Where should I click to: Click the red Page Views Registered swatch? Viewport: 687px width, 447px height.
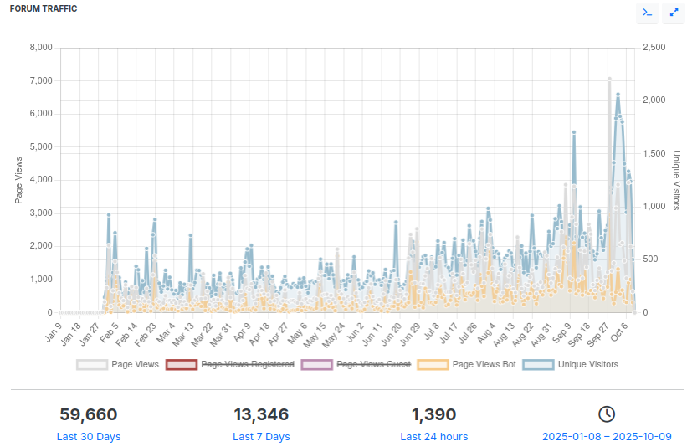tap(182, 364)
